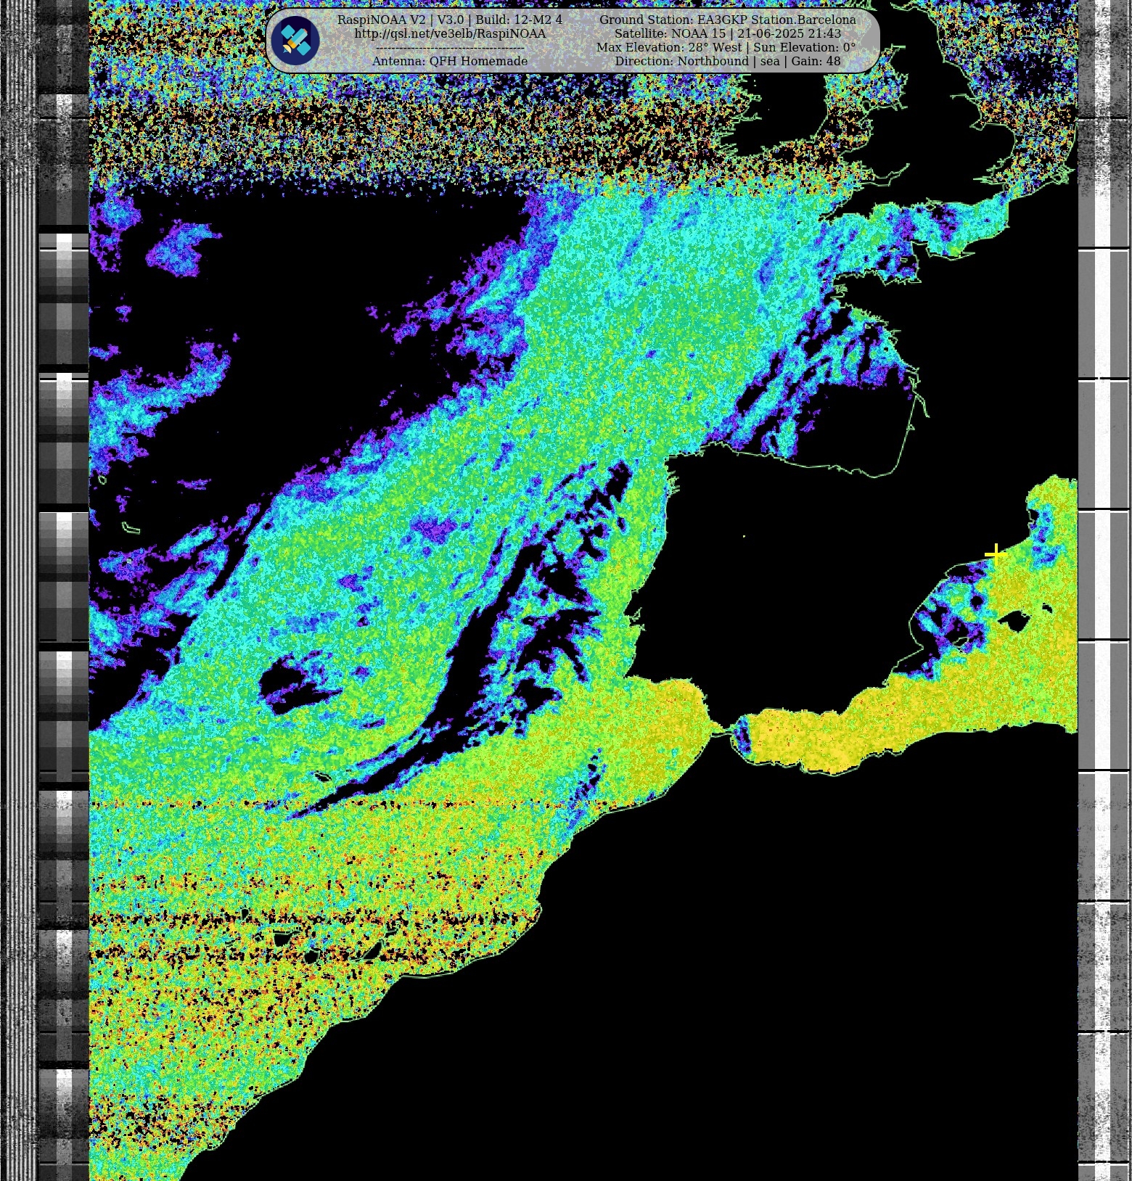This screenshot has height=1181, width=1132.
Task: Click 'Direction: Northbound | sea | Gain: 48' text
Action: pos(728,62)
